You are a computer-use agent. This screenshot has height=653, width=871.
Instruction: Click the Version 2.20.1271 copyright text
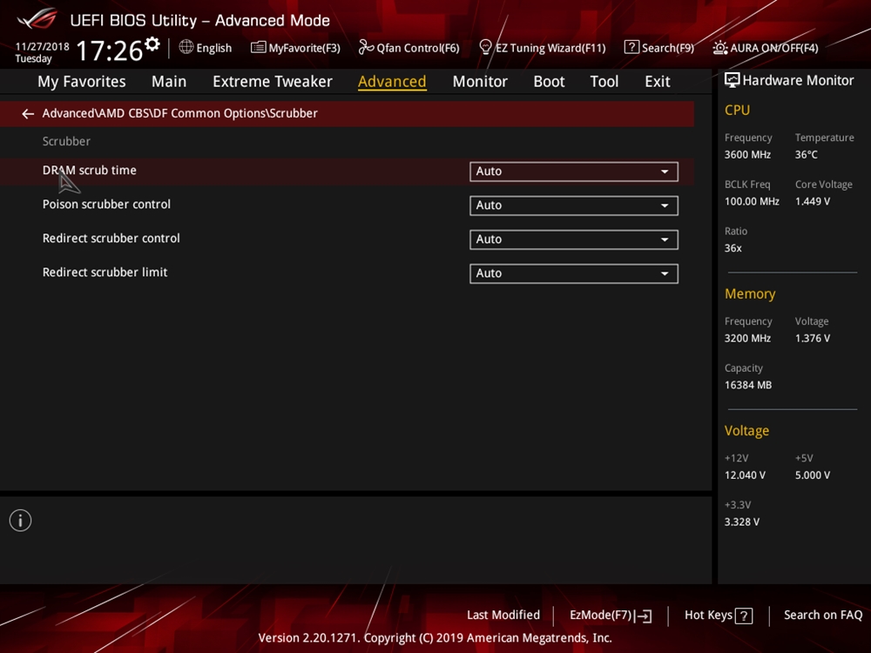pos(435,638)
